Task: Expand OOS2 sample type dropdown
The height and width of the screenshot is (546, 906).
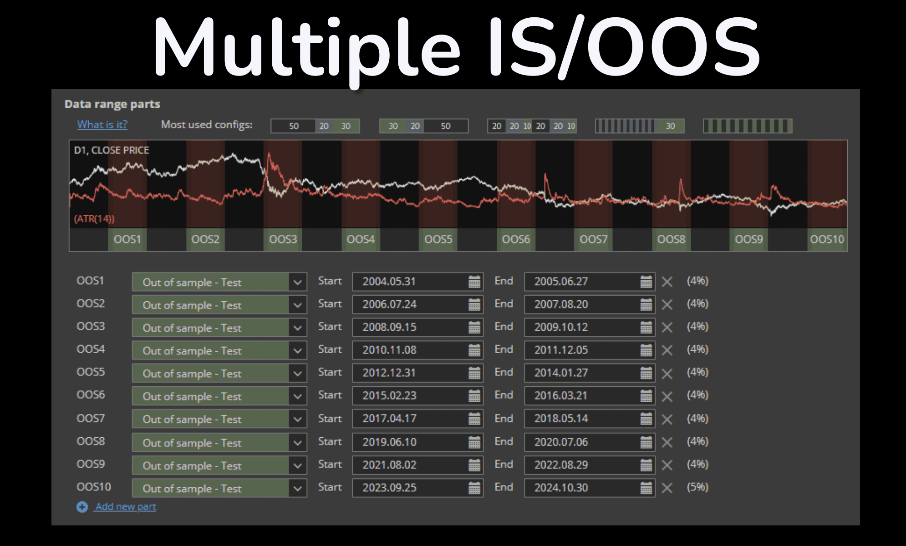Action: coord(297,305)
